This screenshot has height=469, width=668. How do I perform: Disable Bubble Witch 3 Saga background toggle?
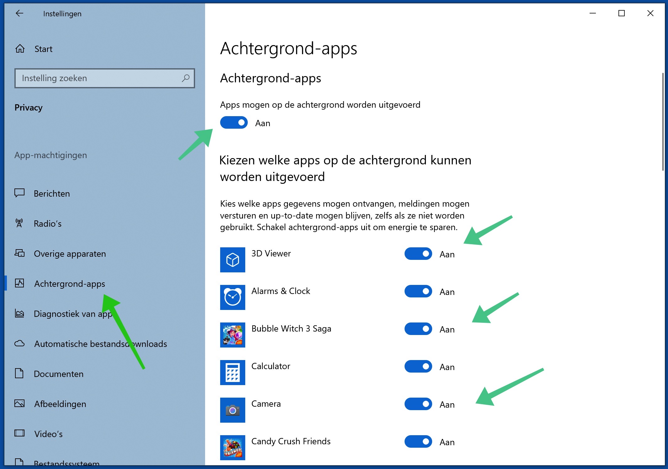418,329
